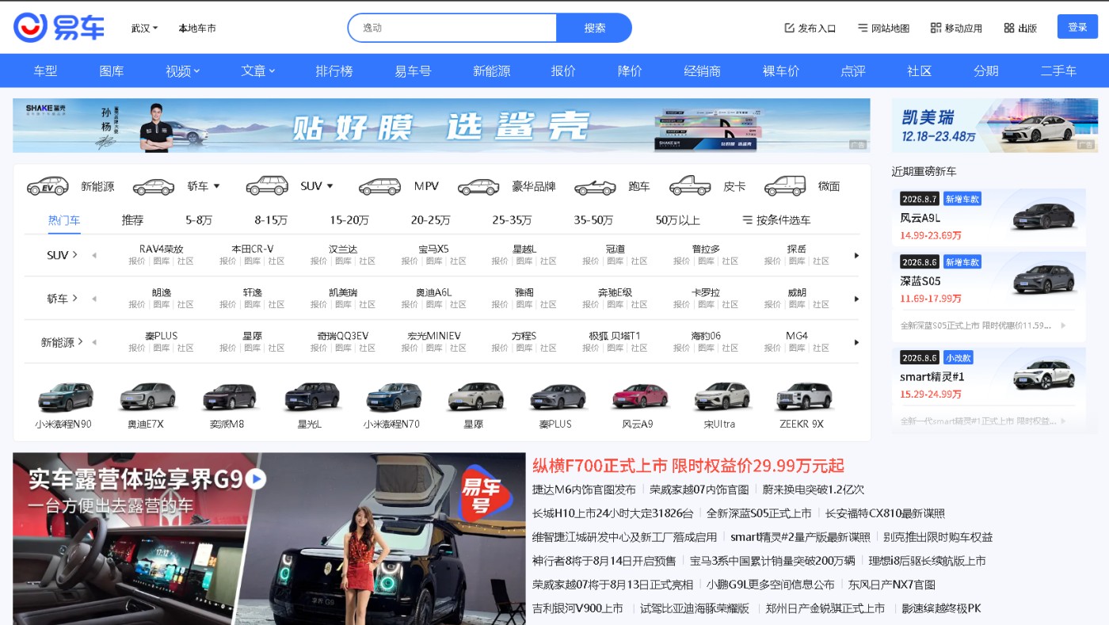The height and width of the screenshot is (625, 1109).
Task: Switch to the 推荐 tab
Action: tap(132, 220)
